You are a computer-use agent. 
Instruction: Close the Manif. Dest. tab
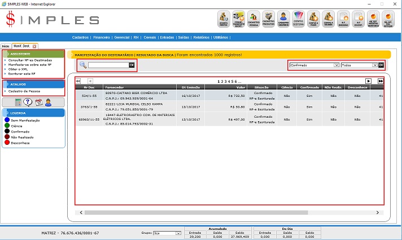point(34,46)
